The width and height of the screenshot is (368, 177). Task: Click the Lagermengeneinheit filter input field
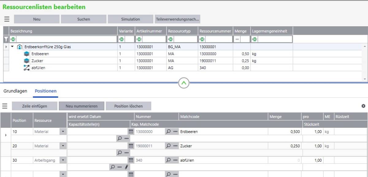point(275,39)
